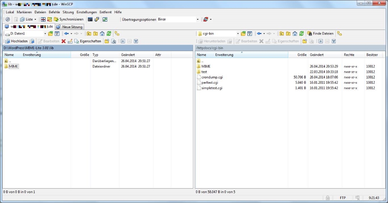Image resolution: width=388 pixels, height=203 pixels.
Task: Click the select files plus icon in the local panel
Action: 123,41
